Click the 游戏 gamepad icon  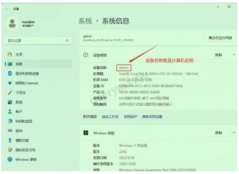pos(10,131)
